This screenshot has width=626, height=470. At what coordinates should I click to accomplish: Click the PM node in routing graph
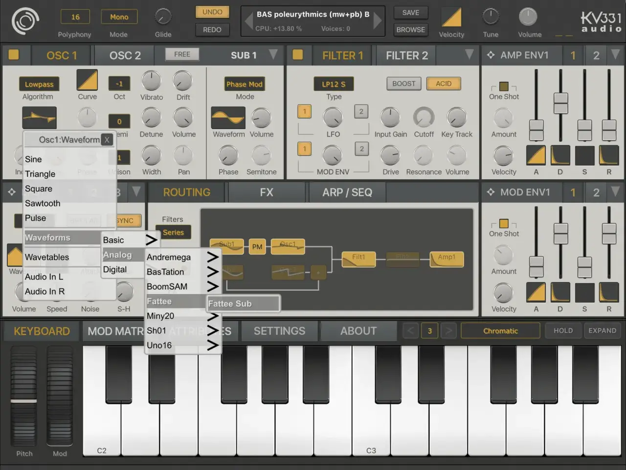pos(257,247)
